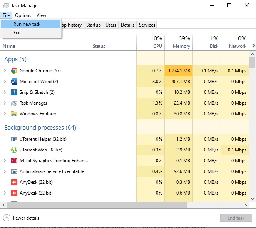Viewport: 256px width, 228px height.
Task: Open the File menu
Action: point(6,15)
